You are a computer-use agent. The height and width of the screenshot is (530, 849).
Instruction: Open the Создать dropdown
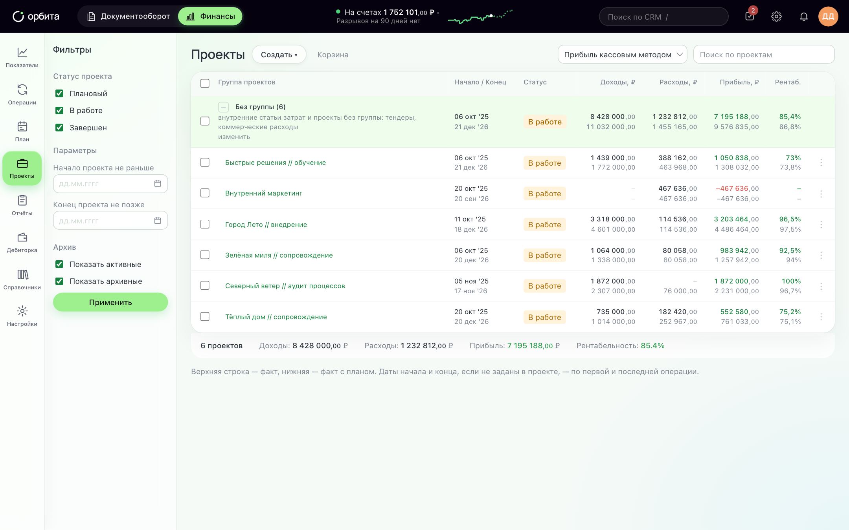(279, 55)
